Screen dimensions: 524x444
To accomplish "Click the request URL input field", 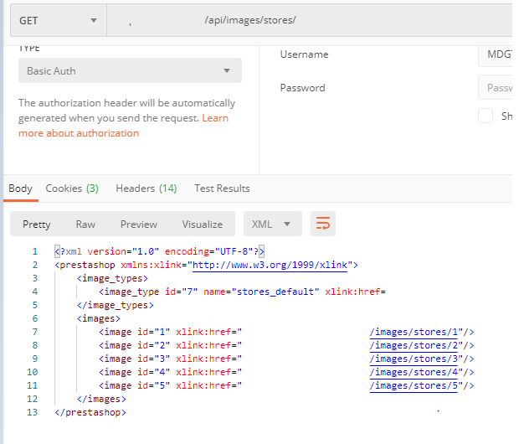I will click(310, 20).
